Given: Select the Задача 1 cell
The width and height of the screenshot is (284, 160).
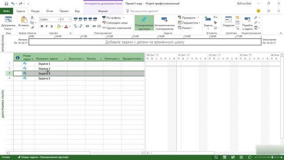Looking at the screenshot, I should pos(51,64).
